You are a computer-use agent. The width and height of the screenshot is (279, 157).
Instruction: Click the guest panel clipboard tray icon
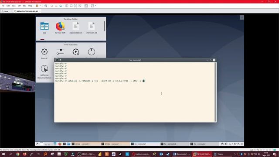pyautogui.click(x=222, y=144)
